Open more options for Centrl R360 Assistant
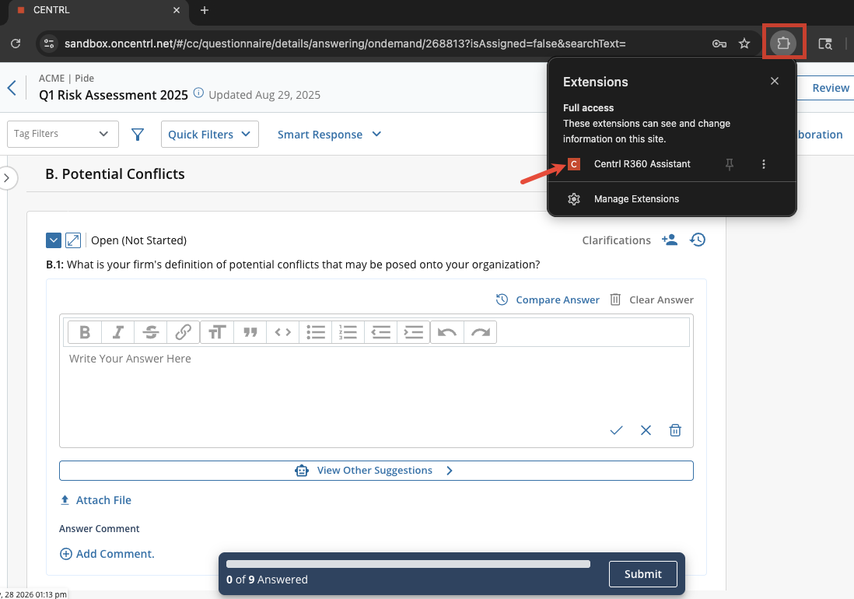The width and height of the screenshot is (854, 599). tap(764, 164)
